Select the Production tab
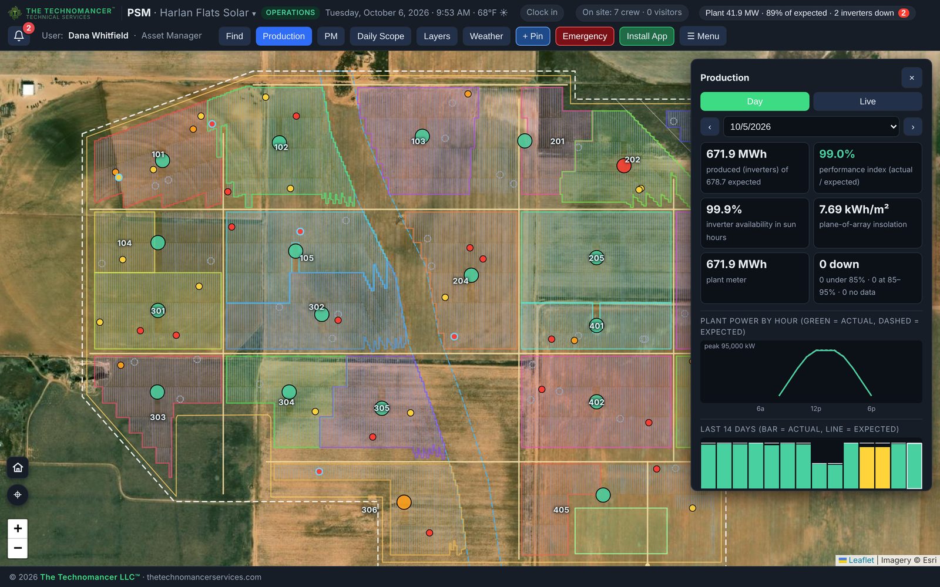Image resolution: width=940 pixels, height=587 pixels. [x=284, y=36]
